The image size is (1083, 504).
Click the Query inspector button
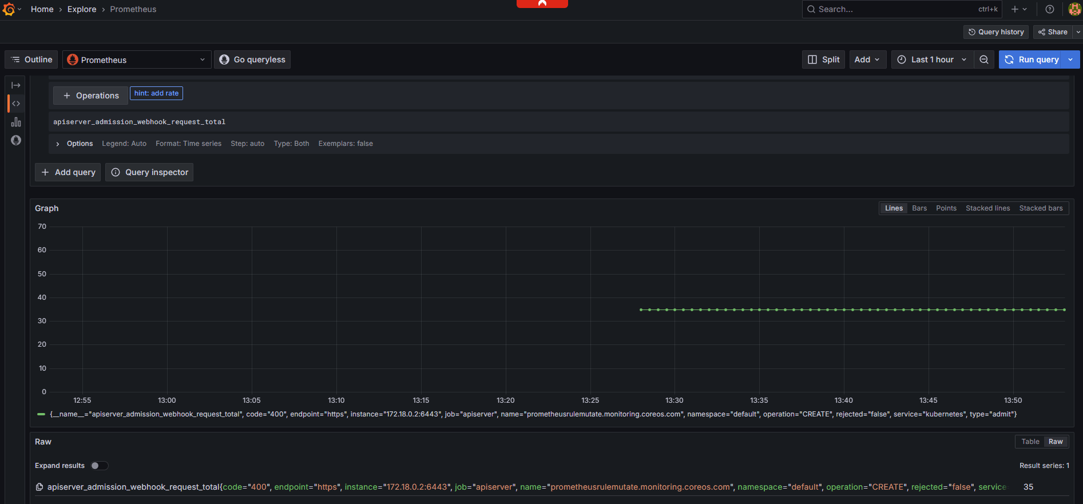coord(149,172)
